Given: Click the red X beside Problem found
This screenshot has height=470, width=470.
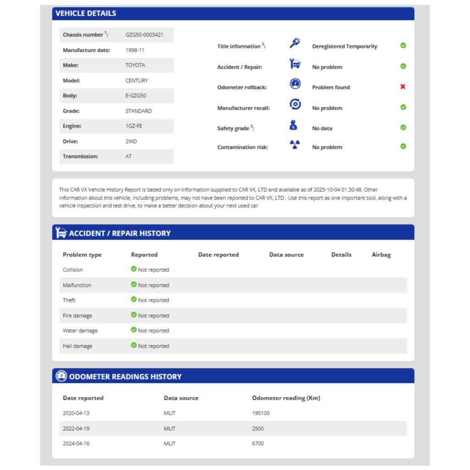Looking at the screenshot, I should [403, 87].
